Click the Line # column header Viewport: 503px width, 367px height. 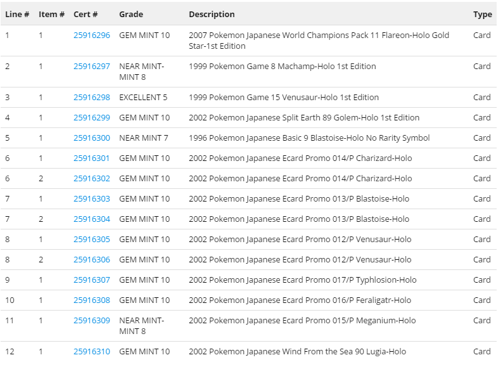tap(17, 15)
